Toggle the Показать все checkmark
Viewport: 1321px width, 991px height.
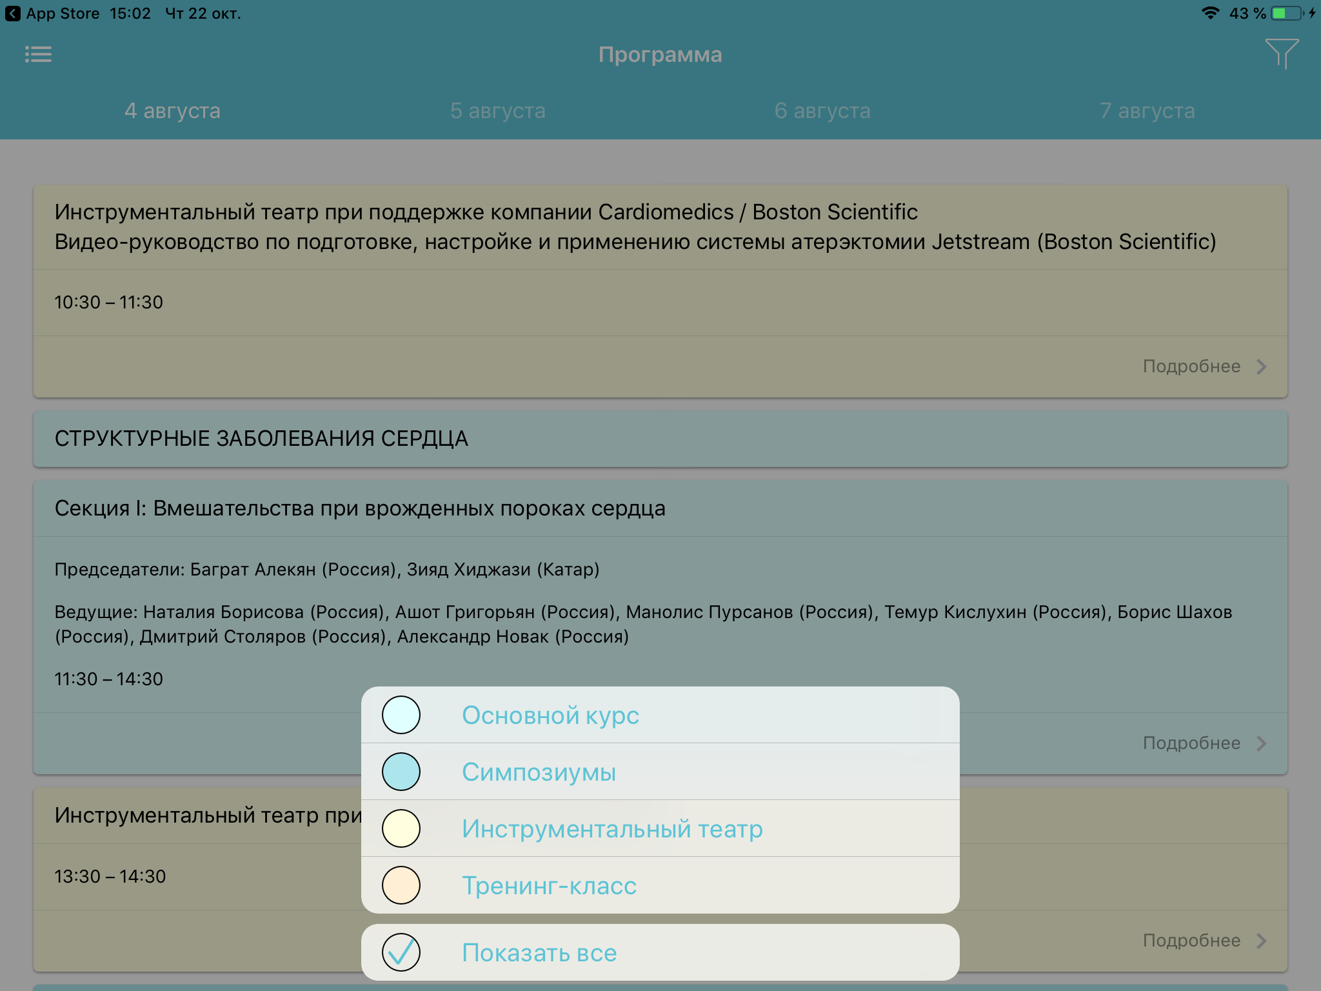click(401, 952)
